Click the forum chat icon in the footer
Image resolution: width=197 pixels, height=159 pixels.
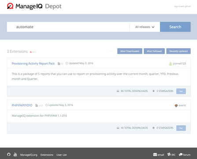pos(181,155)
